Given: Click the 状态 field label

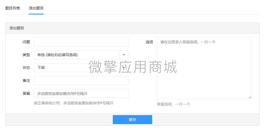Looking at the screenshot, I should click(26, 68).
